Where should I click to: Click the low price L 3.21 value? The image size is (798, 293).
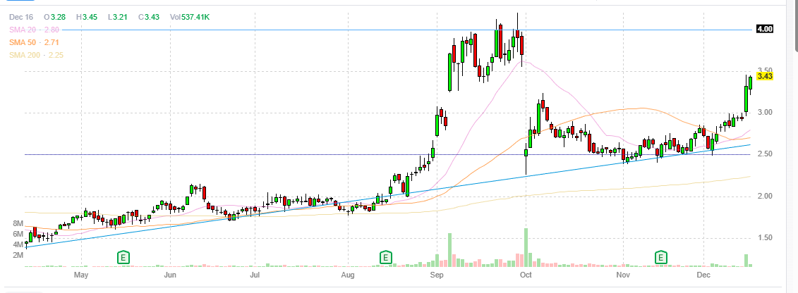(x=118, y=18)
